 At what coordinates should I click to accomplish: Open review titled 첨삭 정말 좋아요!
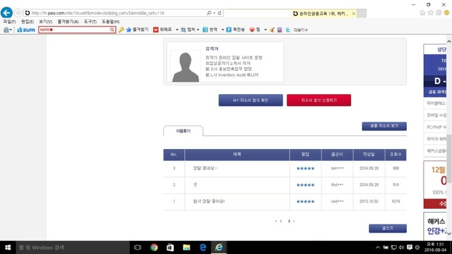[x=208, y=201]
